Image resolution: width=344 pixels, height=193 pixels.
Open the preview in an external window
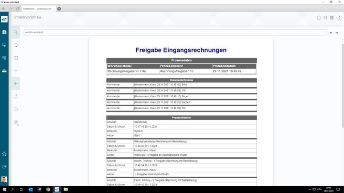338,18
